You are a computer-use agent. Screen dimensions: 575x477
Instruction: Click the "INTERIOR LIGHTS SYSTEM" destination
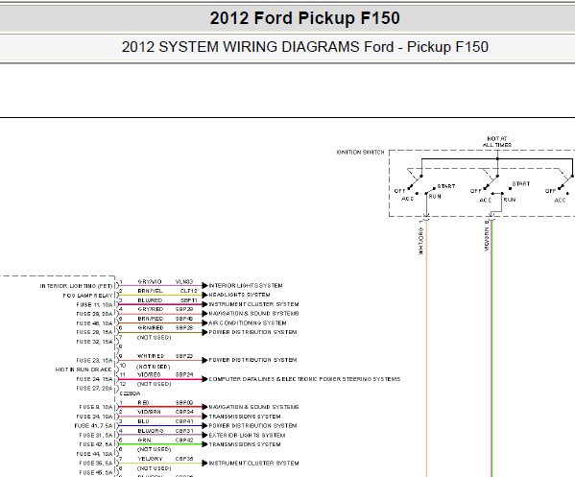point(246,286)
